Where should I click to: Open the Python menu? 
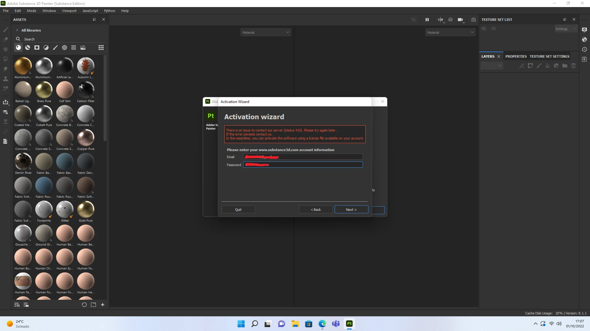109,11
